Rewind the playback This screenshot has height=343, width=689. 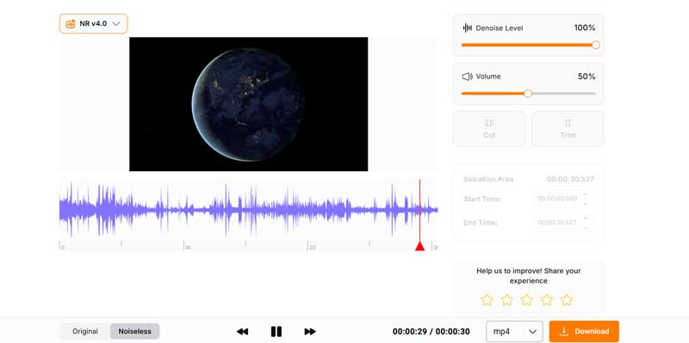click(242, 332)
